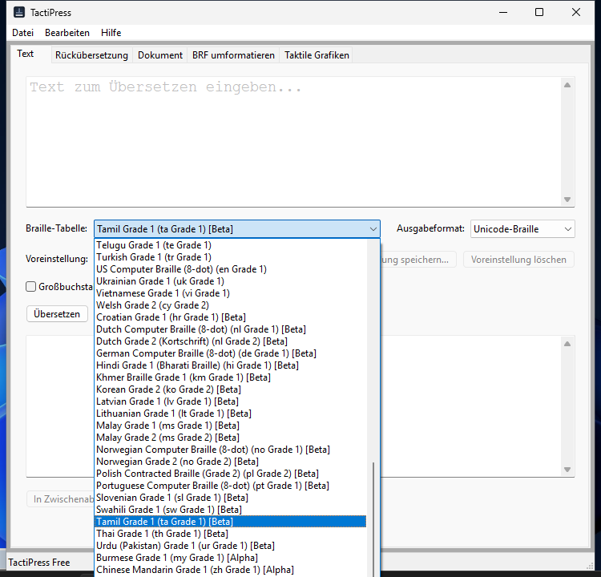Choose Malay Grade 1 [Beta]

click(x=230, y=426)
